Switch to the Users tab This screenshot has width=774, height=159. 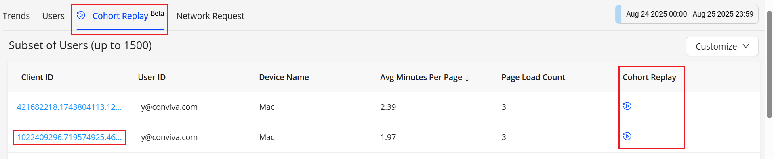[x=53, y=16]
